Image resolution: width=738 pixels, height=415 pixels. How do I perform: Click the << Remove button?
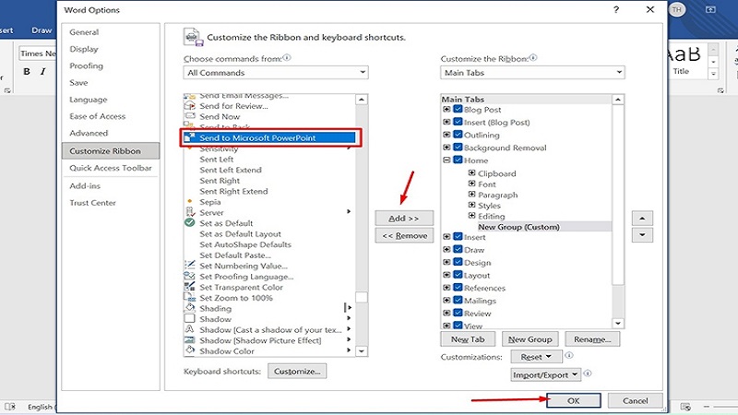click(x=404, y=235)
